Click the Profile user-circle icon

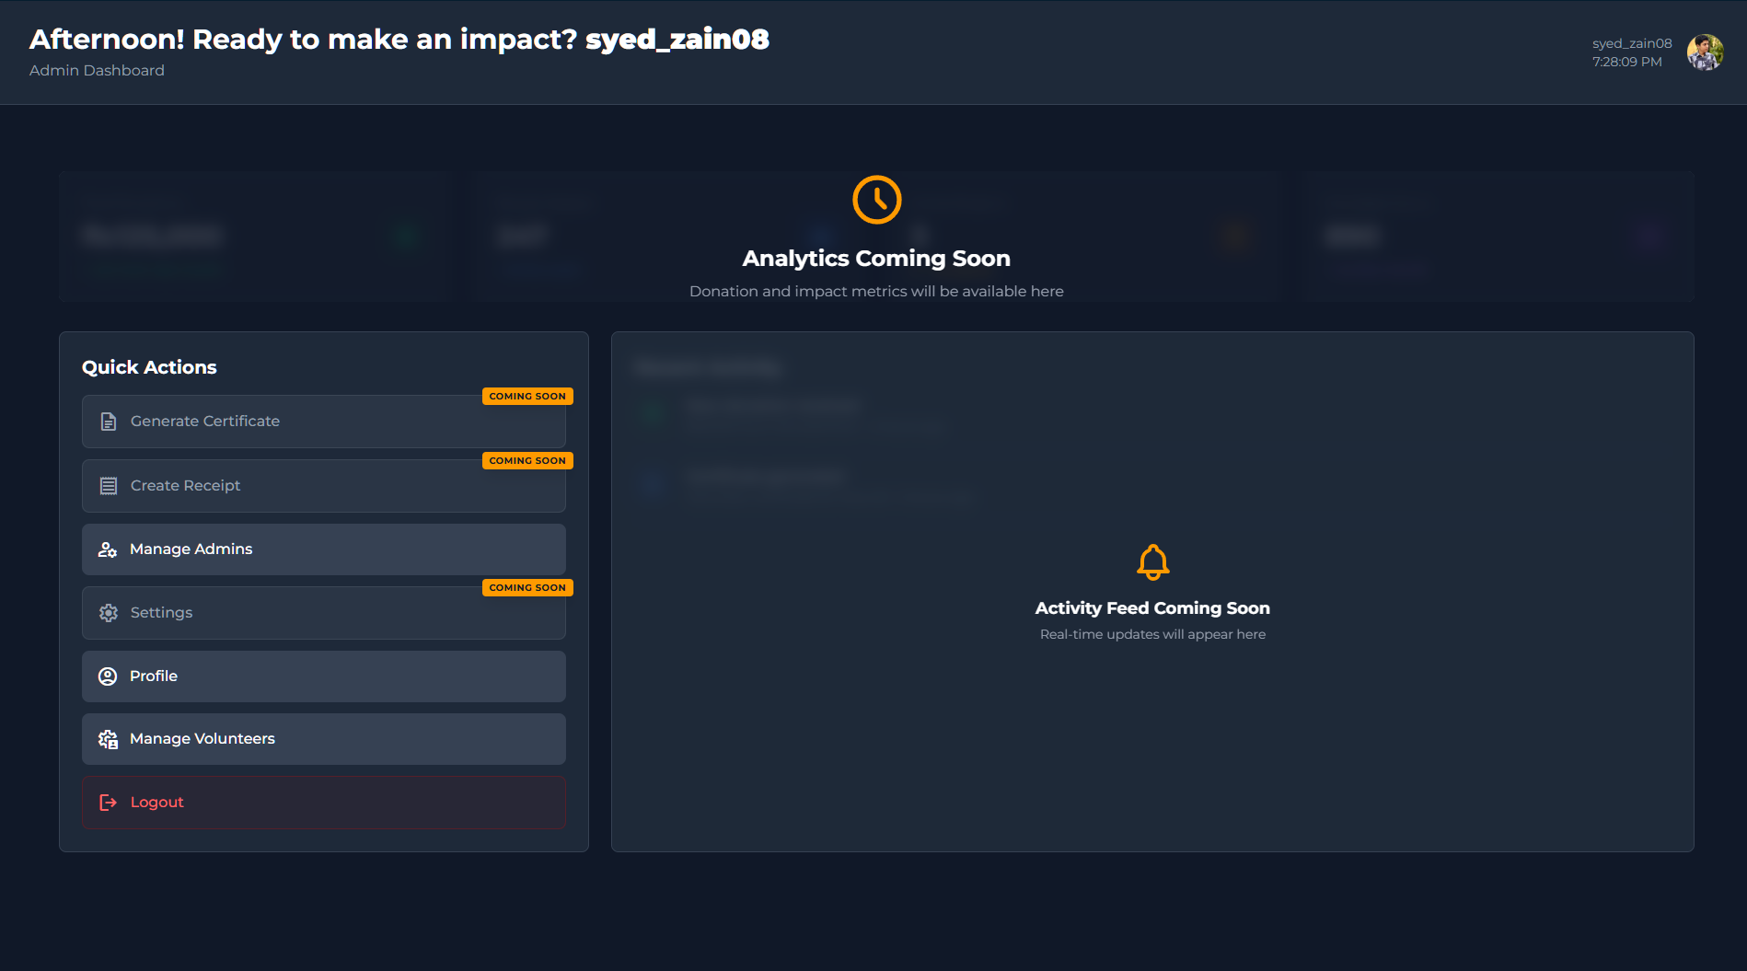pyautogui.click(x=108, y=676)
